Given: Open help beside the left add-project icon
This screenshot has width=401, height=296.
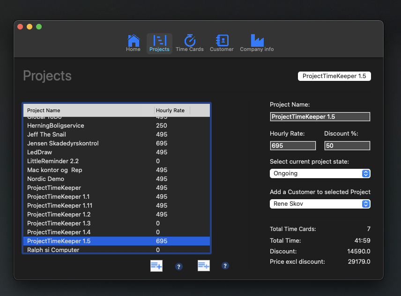Looking at the screenshot, I should click(178, 267).
